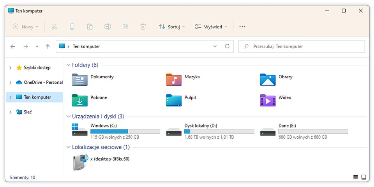374x187 pixels.
Task: Click the Paste clipboard icon
Action: point(90,26)
